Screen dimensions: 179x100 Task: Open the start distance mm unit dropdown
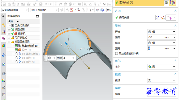(x=174, y=37)
